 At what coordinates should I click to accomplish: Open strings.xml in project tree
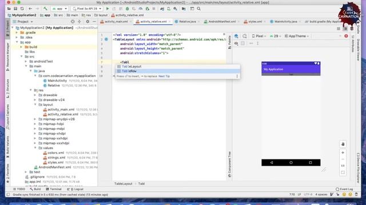pos(56,157)
